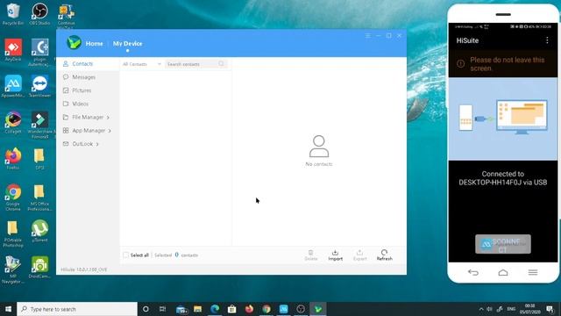Refresh the contacts list
The width and height of the screenshot is (561, 316).
tap(384, 255)
